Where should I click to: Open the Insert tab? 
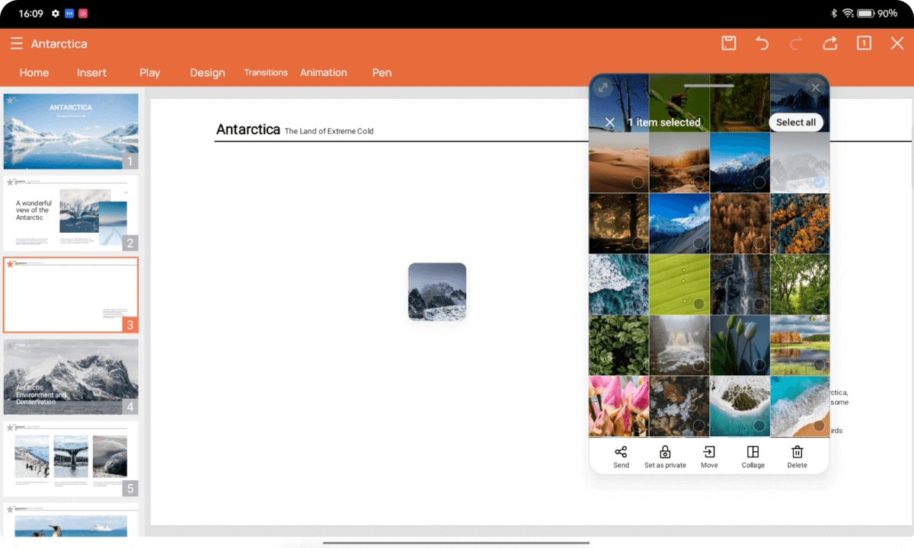[91, 72]
